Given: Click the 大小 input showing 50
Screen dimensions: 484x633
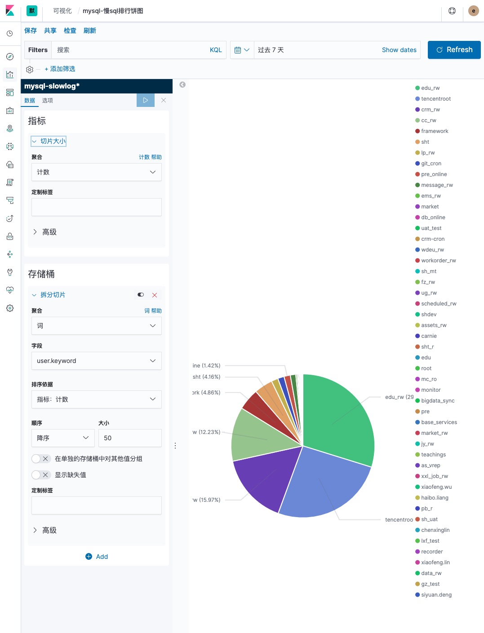Looking at the screenshot, I should pos(130,438).
